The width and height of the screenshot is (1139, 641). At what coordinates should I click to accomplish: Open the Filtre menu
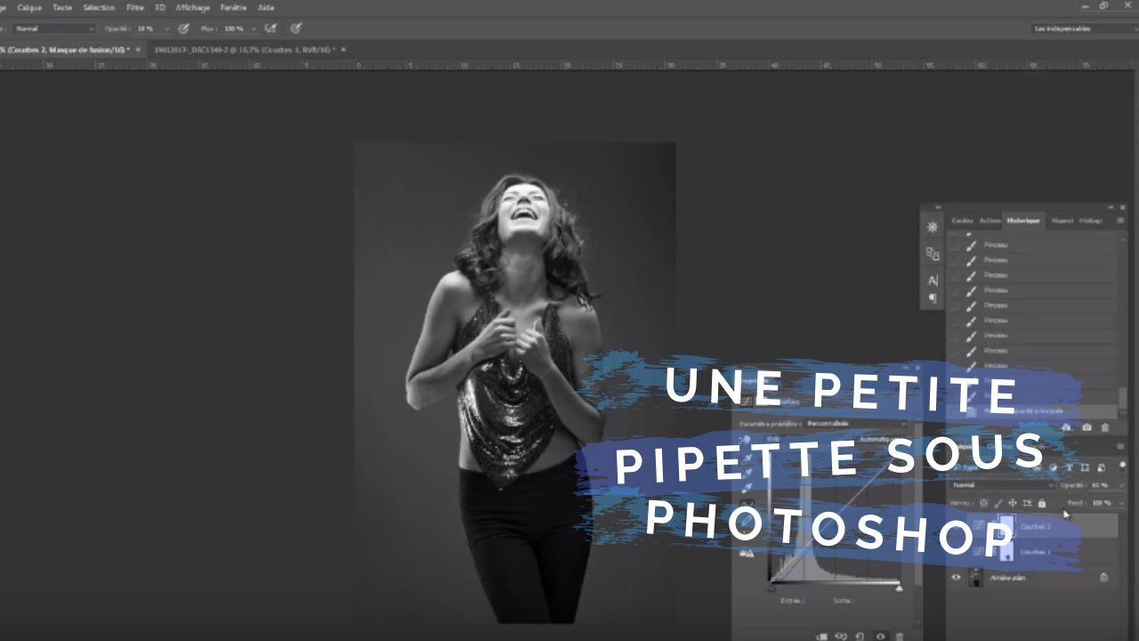click(x=135, y=7)
